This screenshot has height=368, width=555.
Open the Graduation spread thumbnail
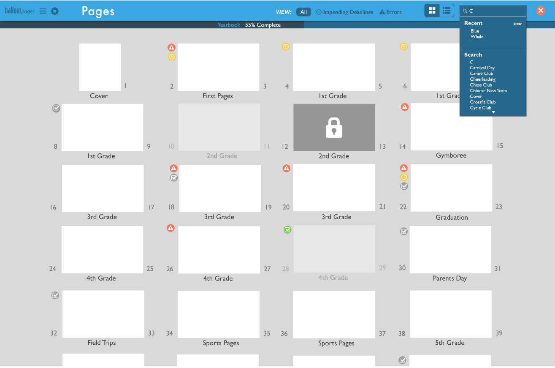coord(451,188)
